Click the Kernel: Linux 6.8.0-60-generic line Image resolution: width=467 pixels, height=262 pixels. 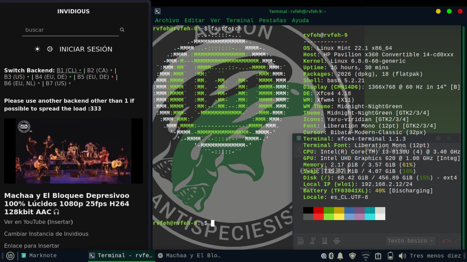[x=354, y=61]
